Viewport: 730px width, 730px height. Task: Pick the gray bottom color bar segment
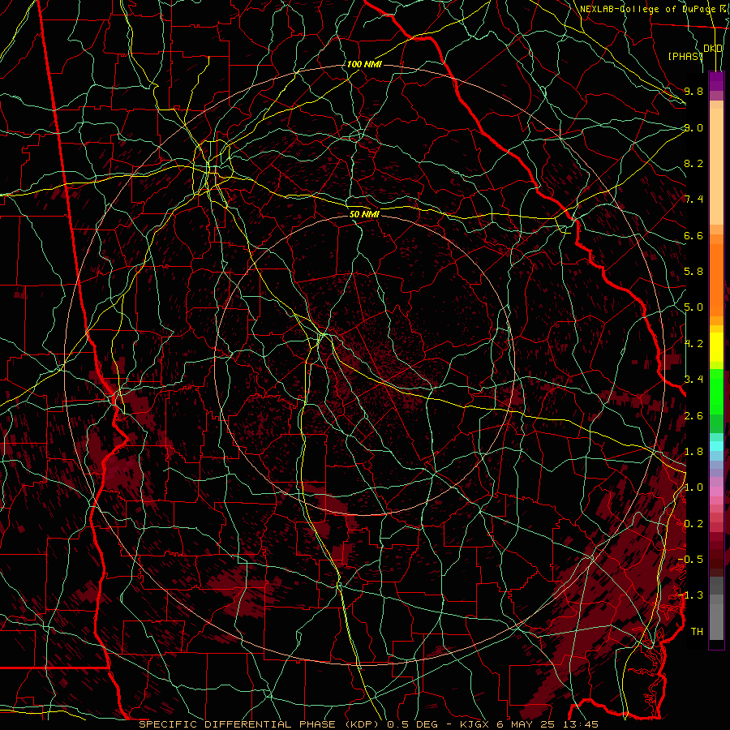(716, 622)
